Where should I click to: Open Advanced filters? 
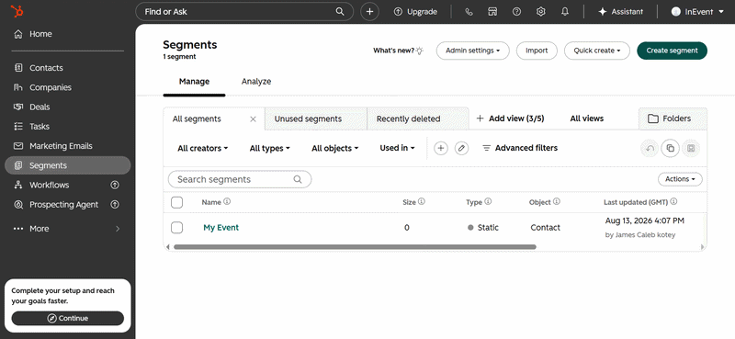[520, 148]
